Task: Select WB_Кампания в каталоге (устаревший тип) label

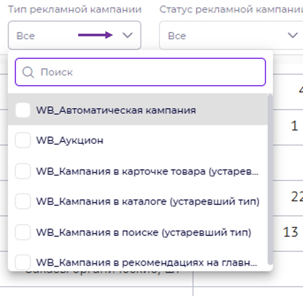Action: click(x=148, y=202)
